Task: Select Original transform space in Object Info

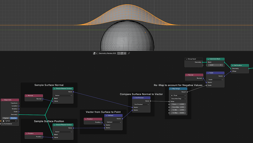Action: click(6, 118)
